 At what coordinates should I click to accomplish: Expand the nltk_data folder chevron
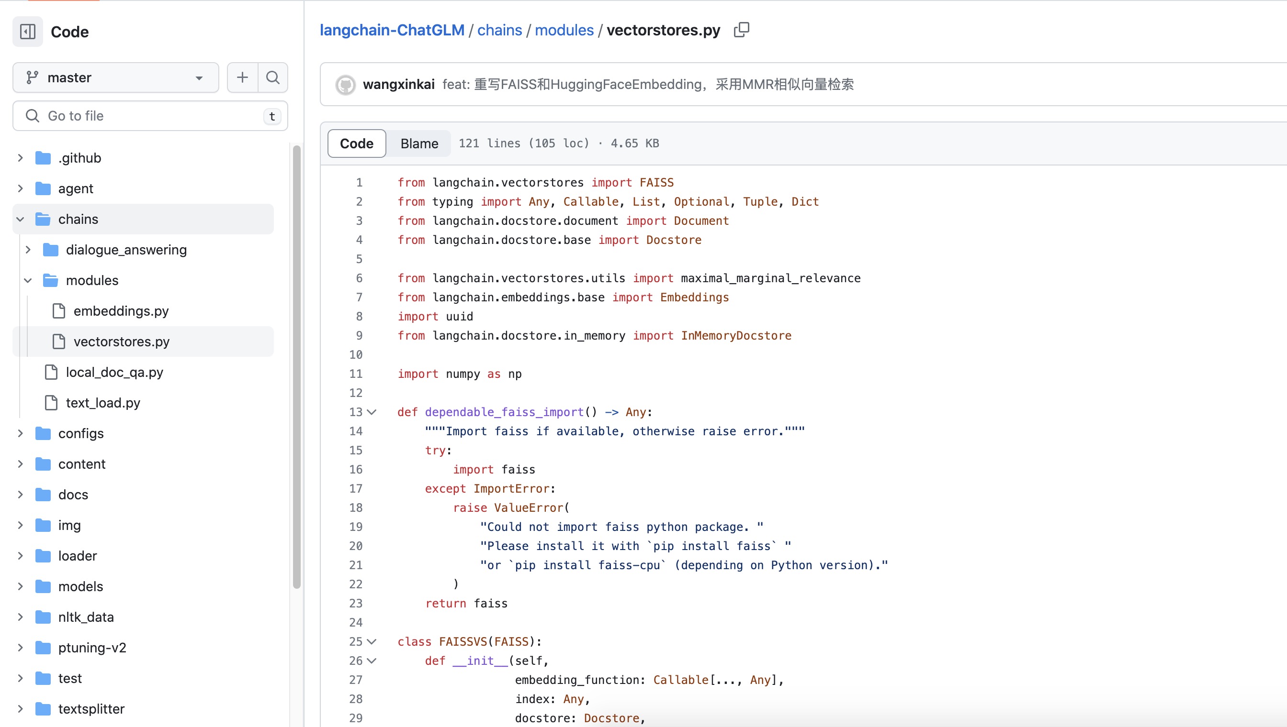point(21,617)
